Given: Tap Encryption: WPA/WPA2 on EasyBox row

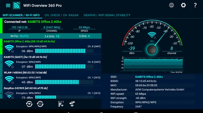Looking at the screenshot, I should coord(28,93).
